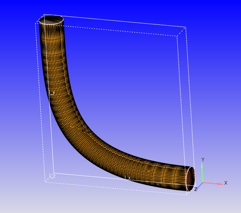Click the Z label of axis triad
Viewport: 241px width, 213px height.
click(x=196, y=189)
